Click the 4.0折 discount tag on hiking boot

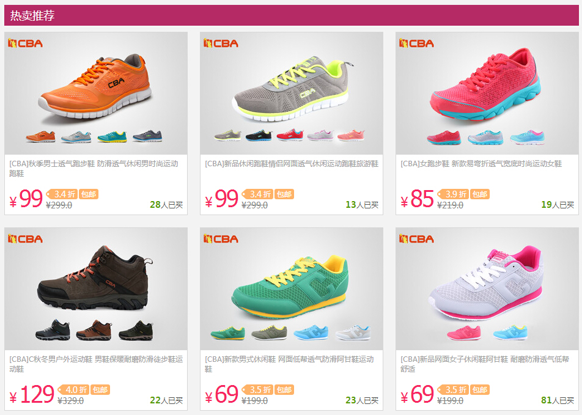[73, 390]
